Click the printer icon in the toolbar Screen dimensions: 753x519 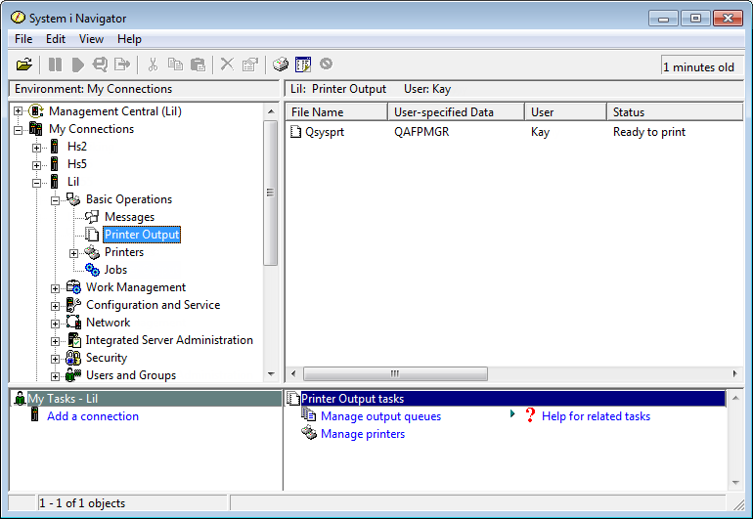tap(281, 65)
